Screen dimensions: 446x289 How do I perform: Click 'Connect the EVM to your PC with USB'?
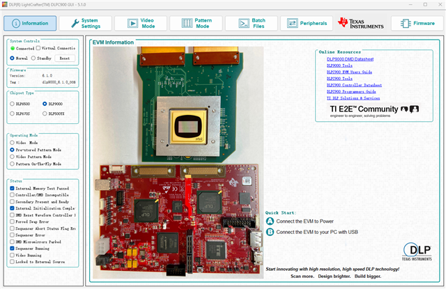(317, 232)
